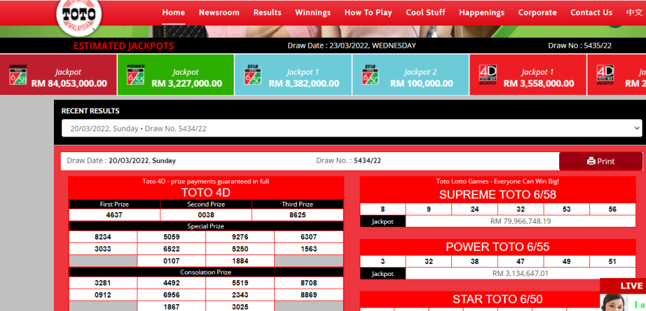Viewport: 646px width, 311px height.
Task: Click special prize number 6522
Action: click(x=171, y=249)
